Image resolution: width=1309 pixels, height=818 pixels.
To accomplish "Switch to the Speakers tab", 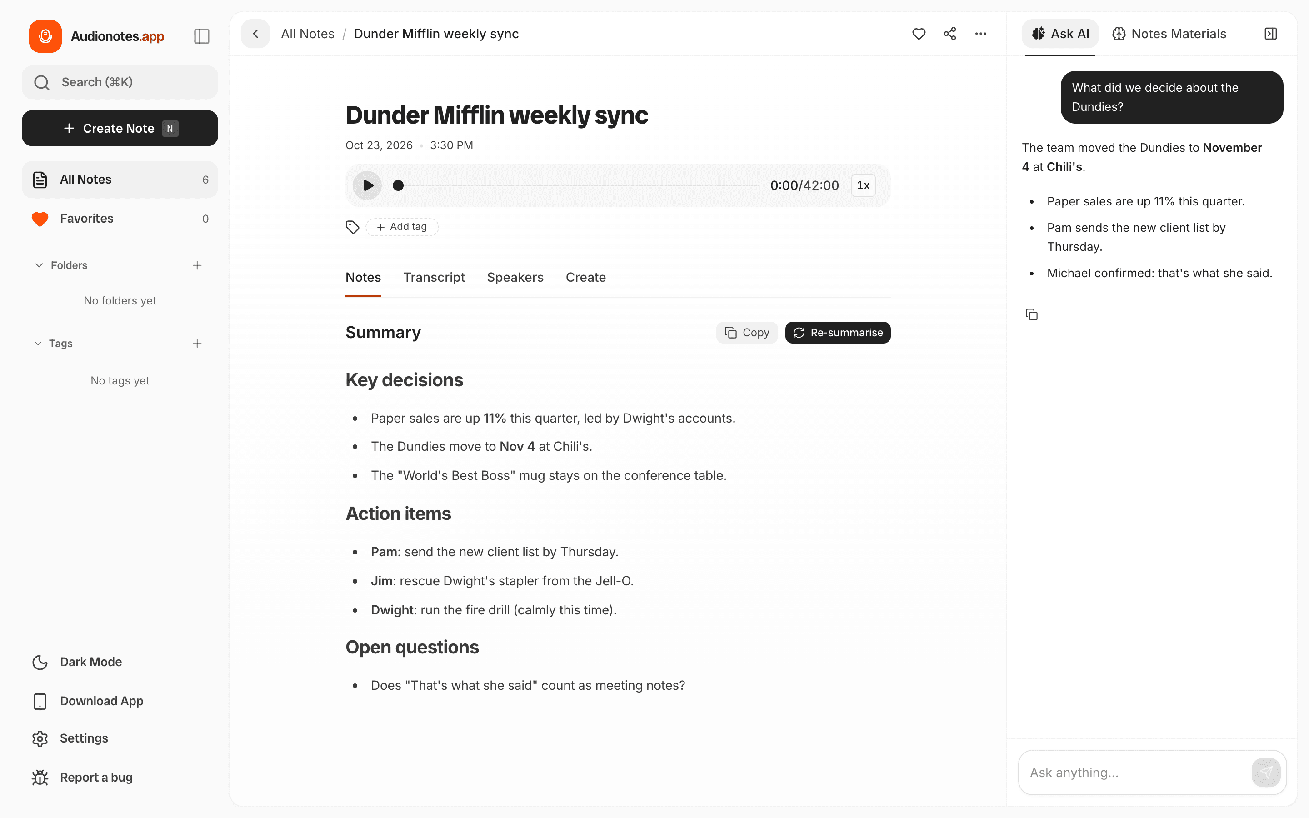I will 515,277.
